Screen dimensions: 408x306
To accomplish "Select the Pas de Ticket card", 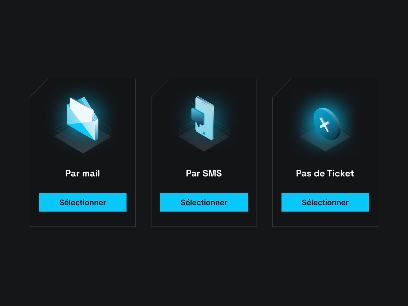I will (325, 153).
